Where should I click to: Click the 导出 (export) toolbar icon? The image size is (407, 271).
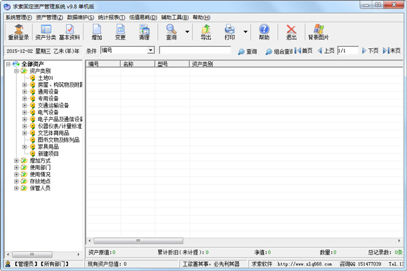pos(206,32)
